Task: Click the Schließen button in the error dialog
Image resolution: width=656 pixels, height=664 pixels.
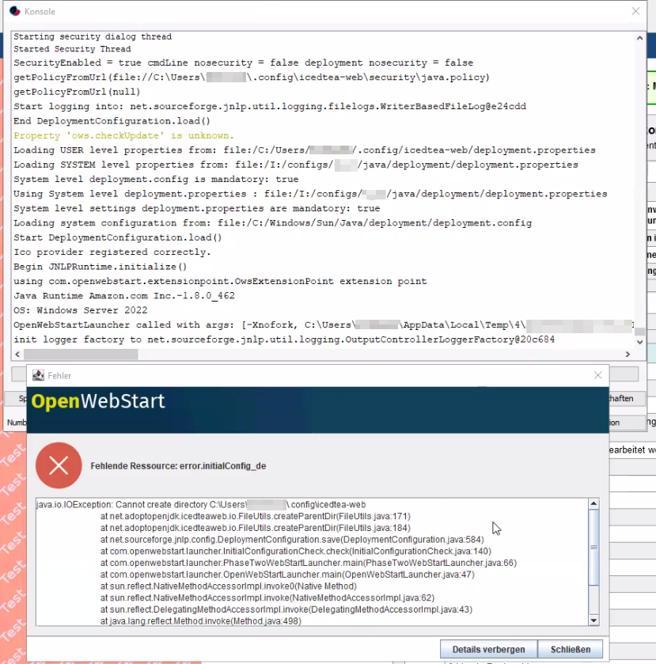Action: pyautogui.click(x=570, y=649)
